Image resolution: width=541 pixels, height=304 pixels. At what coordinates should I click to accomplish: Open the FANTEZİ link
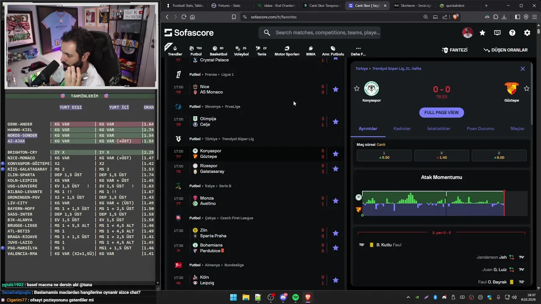pyautogui.click(x=455, y=50)
